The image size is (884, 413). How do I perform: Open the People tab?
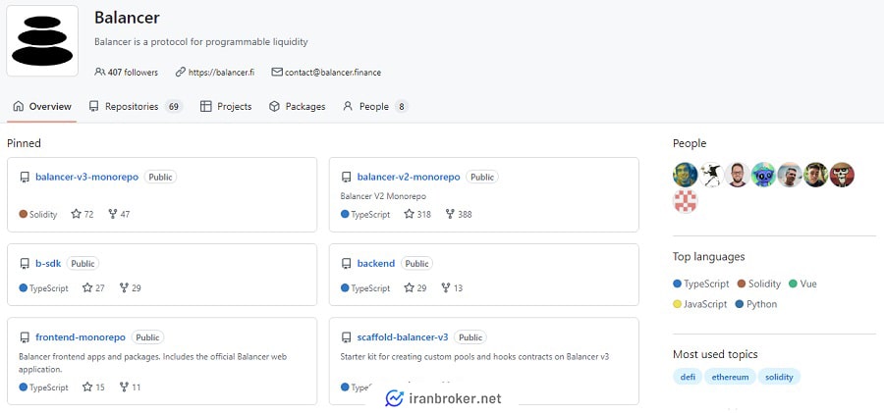tap(375, 107)
